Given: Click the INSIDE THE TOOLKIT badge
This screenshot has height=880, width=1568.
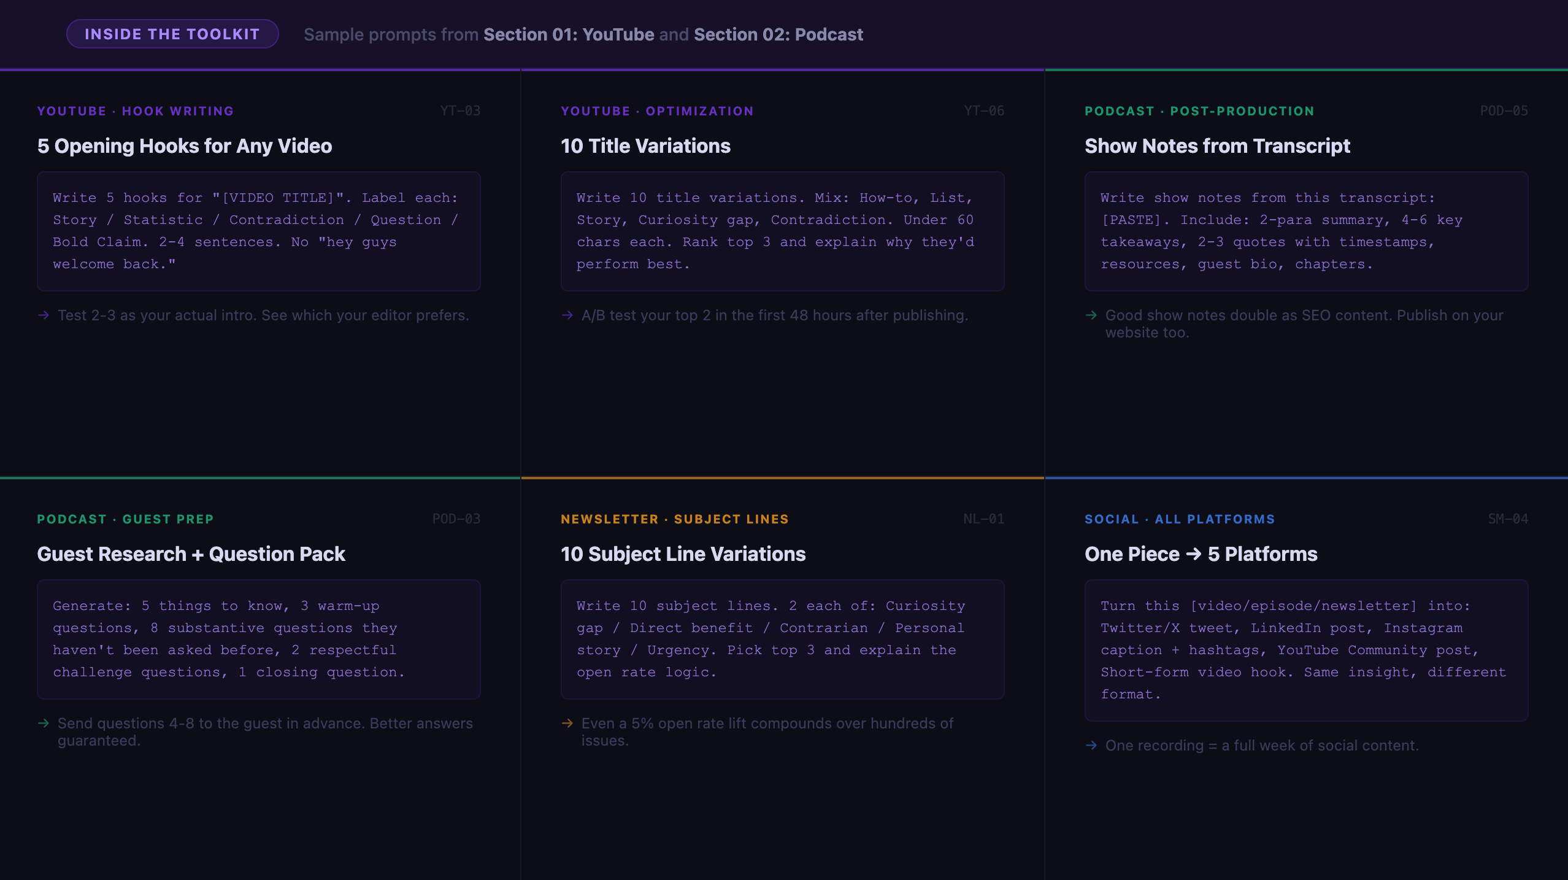Looking at the screenshot, I should pyautogui.click(x=172, y=34).
